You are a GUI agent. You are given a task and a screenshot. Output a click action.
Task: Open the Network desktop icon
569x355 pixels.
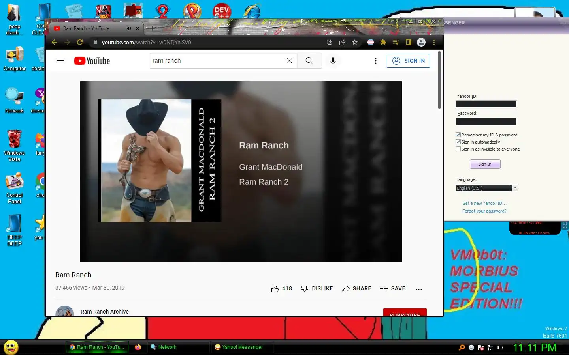click(15, 101)
